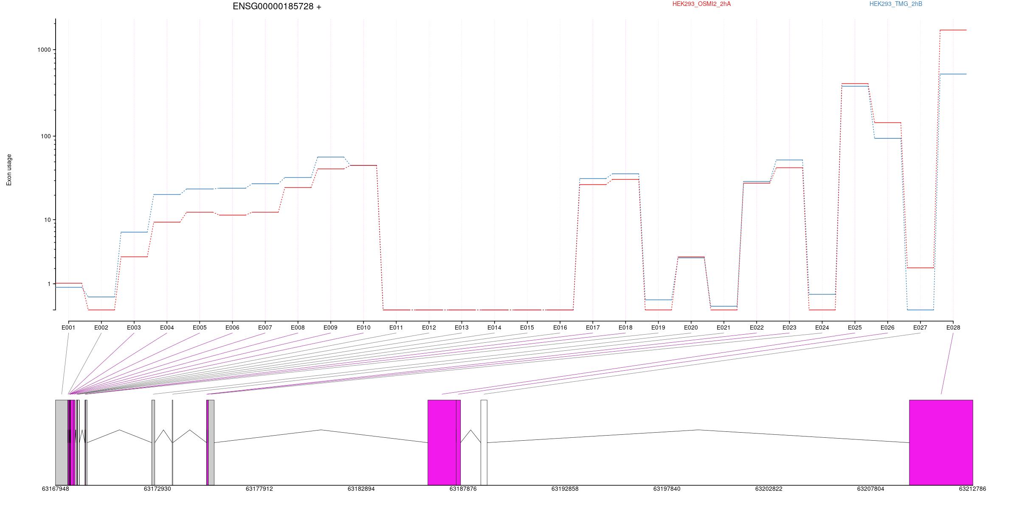Select exon label E016
This screenshot has width=1019, height=509.
click(x=560, y=327)
